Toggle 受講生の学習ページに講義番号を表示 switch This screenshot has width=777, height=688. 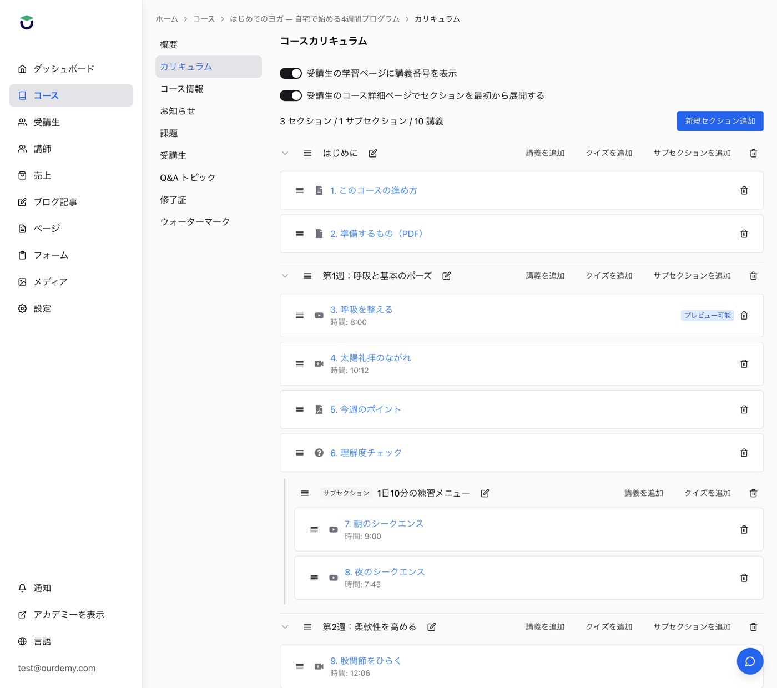[x=291, y=73]
